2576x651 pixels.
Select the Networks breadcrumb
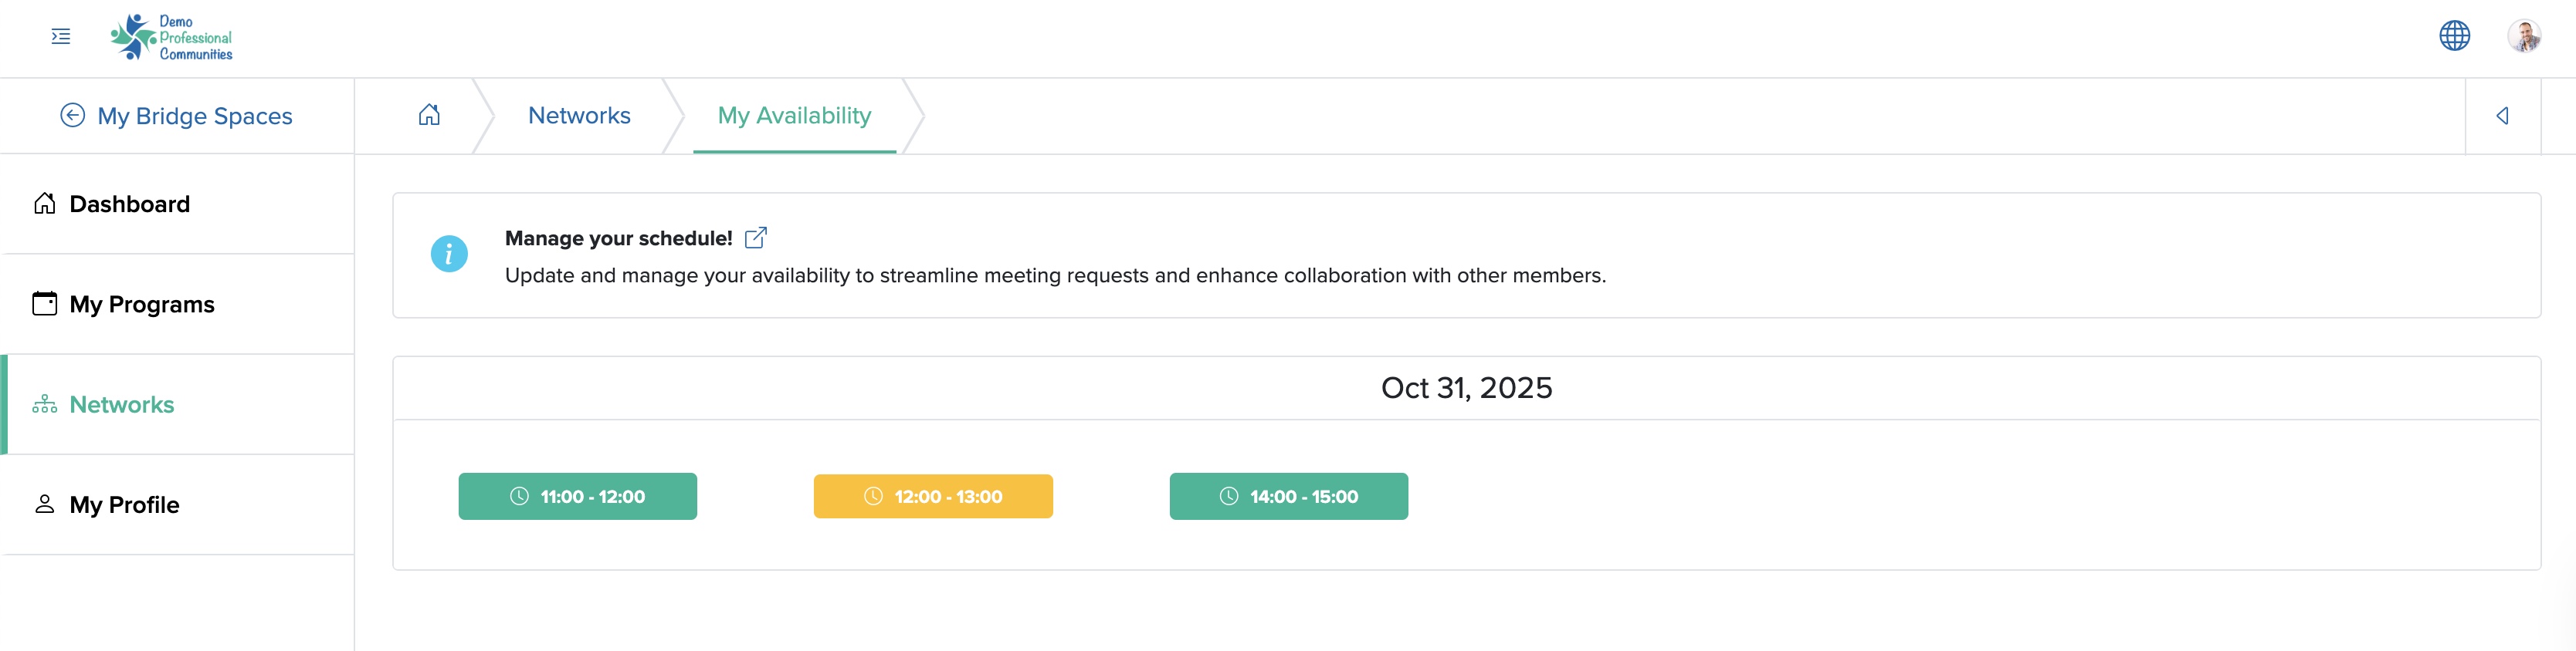pyautogui.click(x=579, y=116)
